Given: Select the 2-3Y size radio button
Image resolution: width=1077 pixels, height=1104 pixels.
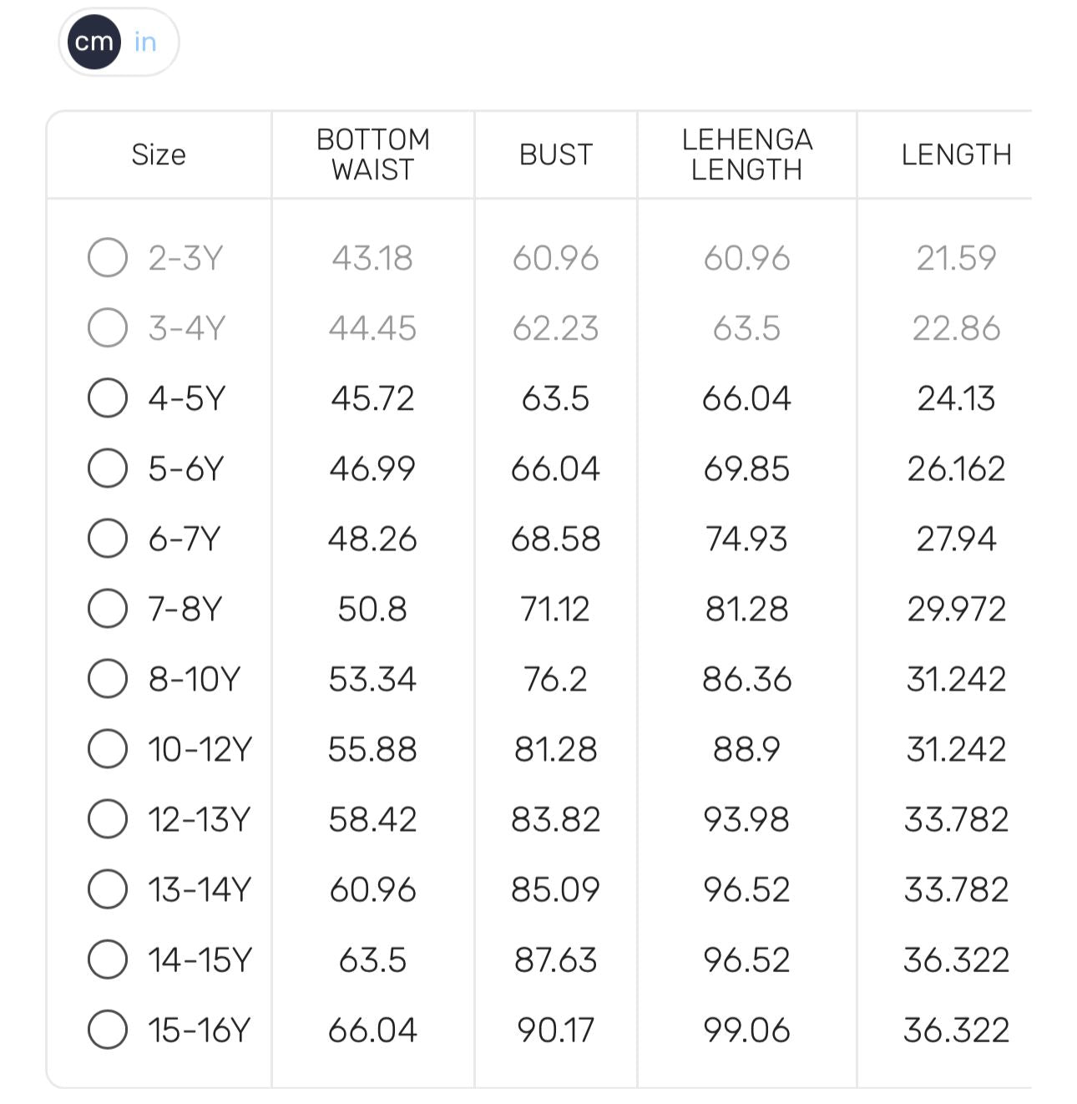Looking at the screenshot, I should click(108, 257).
